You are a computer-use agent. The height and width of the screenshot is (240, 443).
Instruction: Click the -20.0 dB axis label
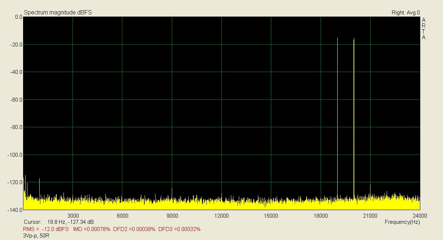pyautogui.click(x=17, y=45)
